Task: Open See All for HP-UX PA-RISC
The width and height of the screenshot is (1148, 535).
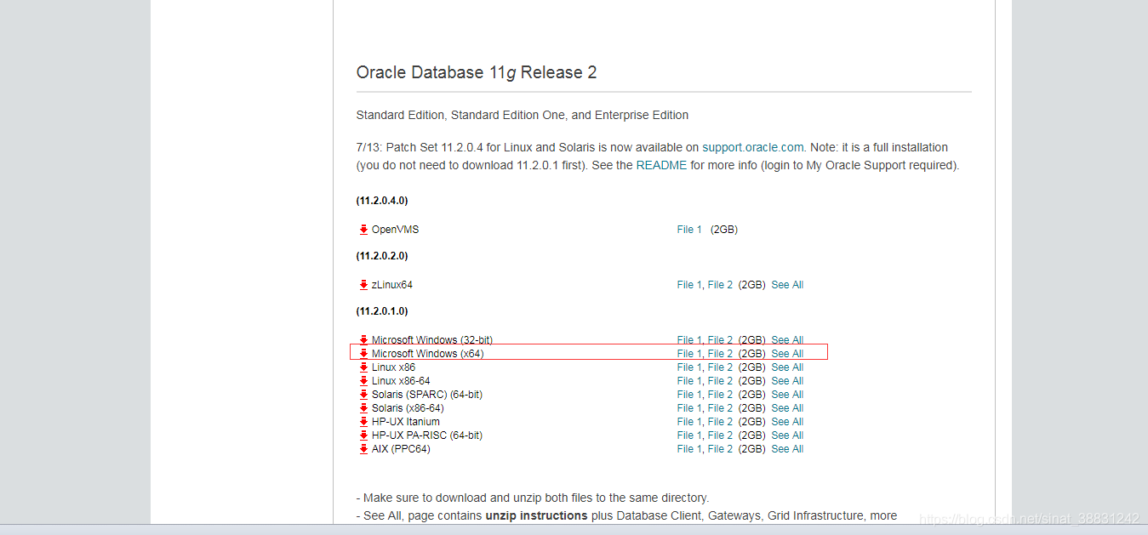Action: point(787,435)
